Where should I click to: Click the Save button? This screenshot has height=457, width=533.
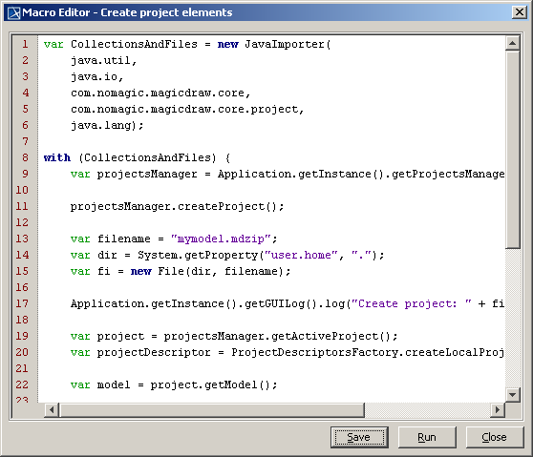(359, 437)
